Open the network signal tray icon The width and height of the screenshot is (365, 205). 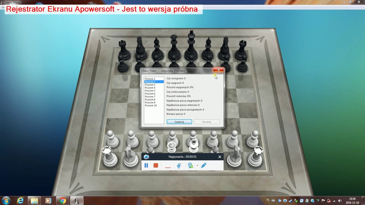pos(334,201)
